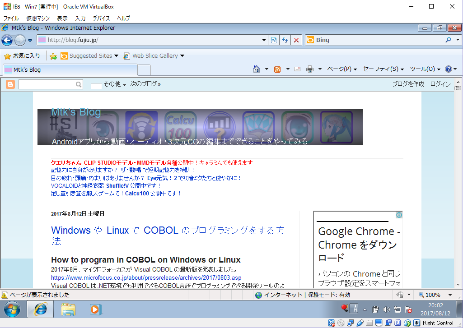Click the ブログを作成 link
Viewport: 463px width, 328px height.
pyautogui.click(x=408, y=84)
